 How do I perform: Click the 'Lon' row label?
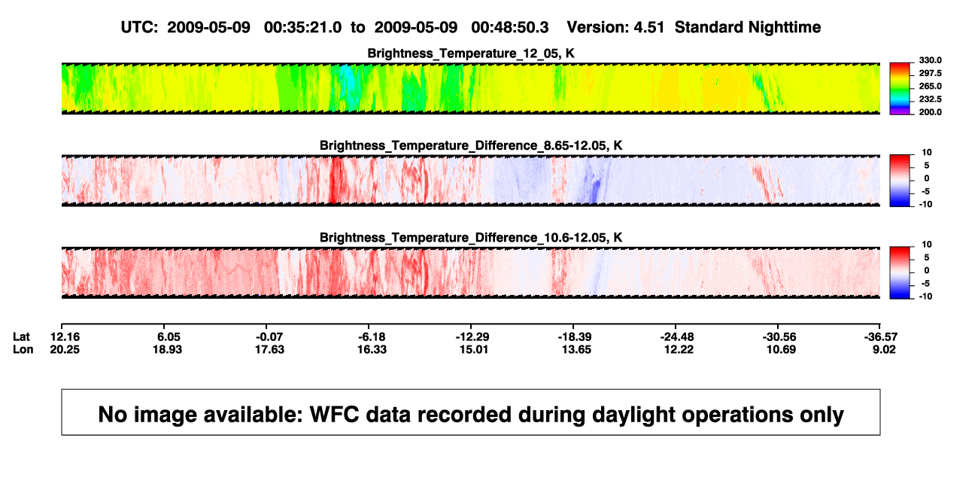click(22, 349)
